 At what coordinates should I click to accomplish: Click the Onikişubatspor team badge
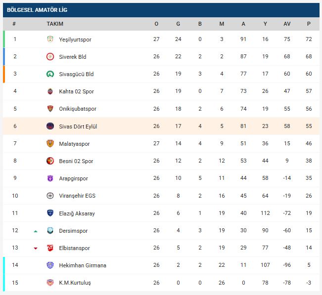pos(49,109)
